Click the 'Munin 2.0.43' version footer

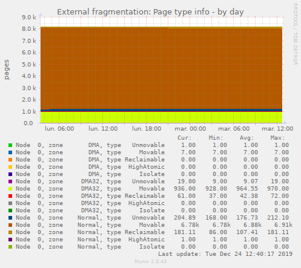pos(151,261)
